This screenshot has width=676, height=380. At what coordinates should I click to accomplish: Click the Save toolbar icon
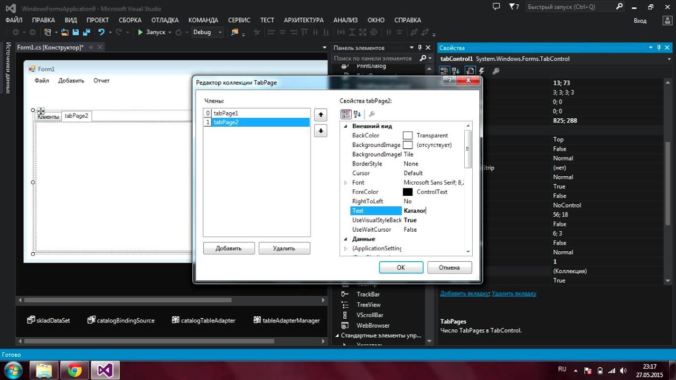pyautogui.click(x=76, y=32)
